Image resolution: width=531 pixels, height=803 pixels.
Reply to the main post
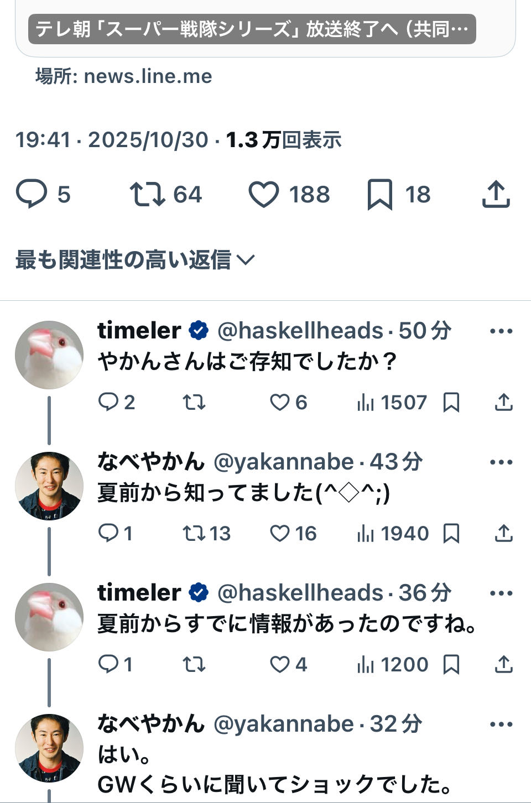coord(32,194)
